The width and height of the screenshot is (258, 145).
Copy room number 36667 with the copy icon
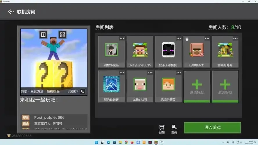coord(83,91)
